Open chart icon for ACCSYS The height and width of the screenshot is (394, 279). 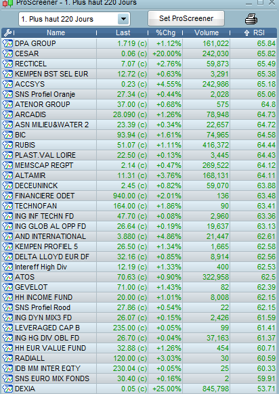coord(7,84)
